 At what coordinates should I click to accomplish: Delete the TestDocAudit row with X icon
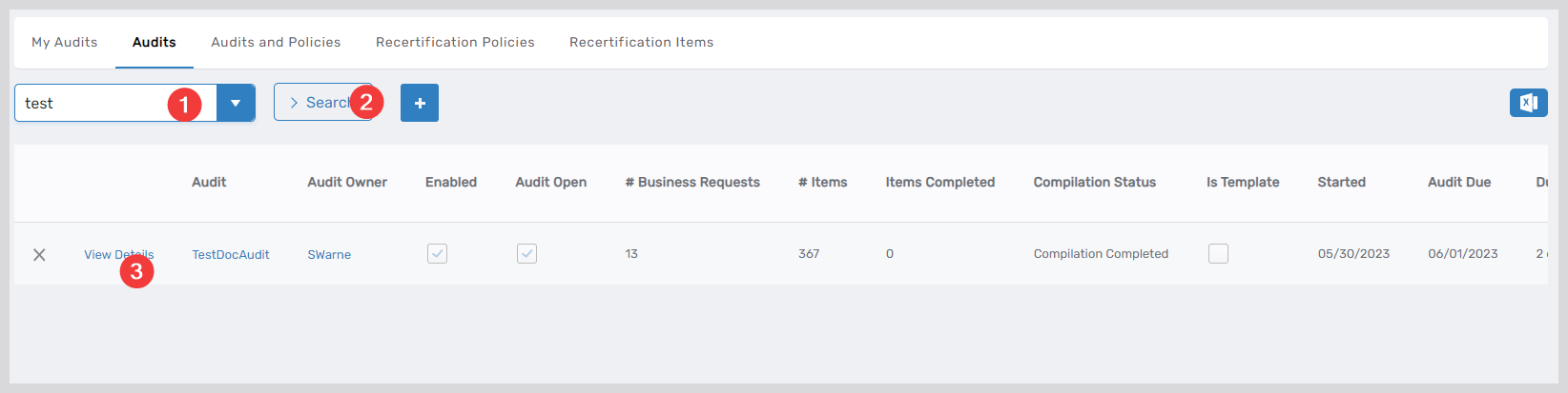tap(39, 255)
